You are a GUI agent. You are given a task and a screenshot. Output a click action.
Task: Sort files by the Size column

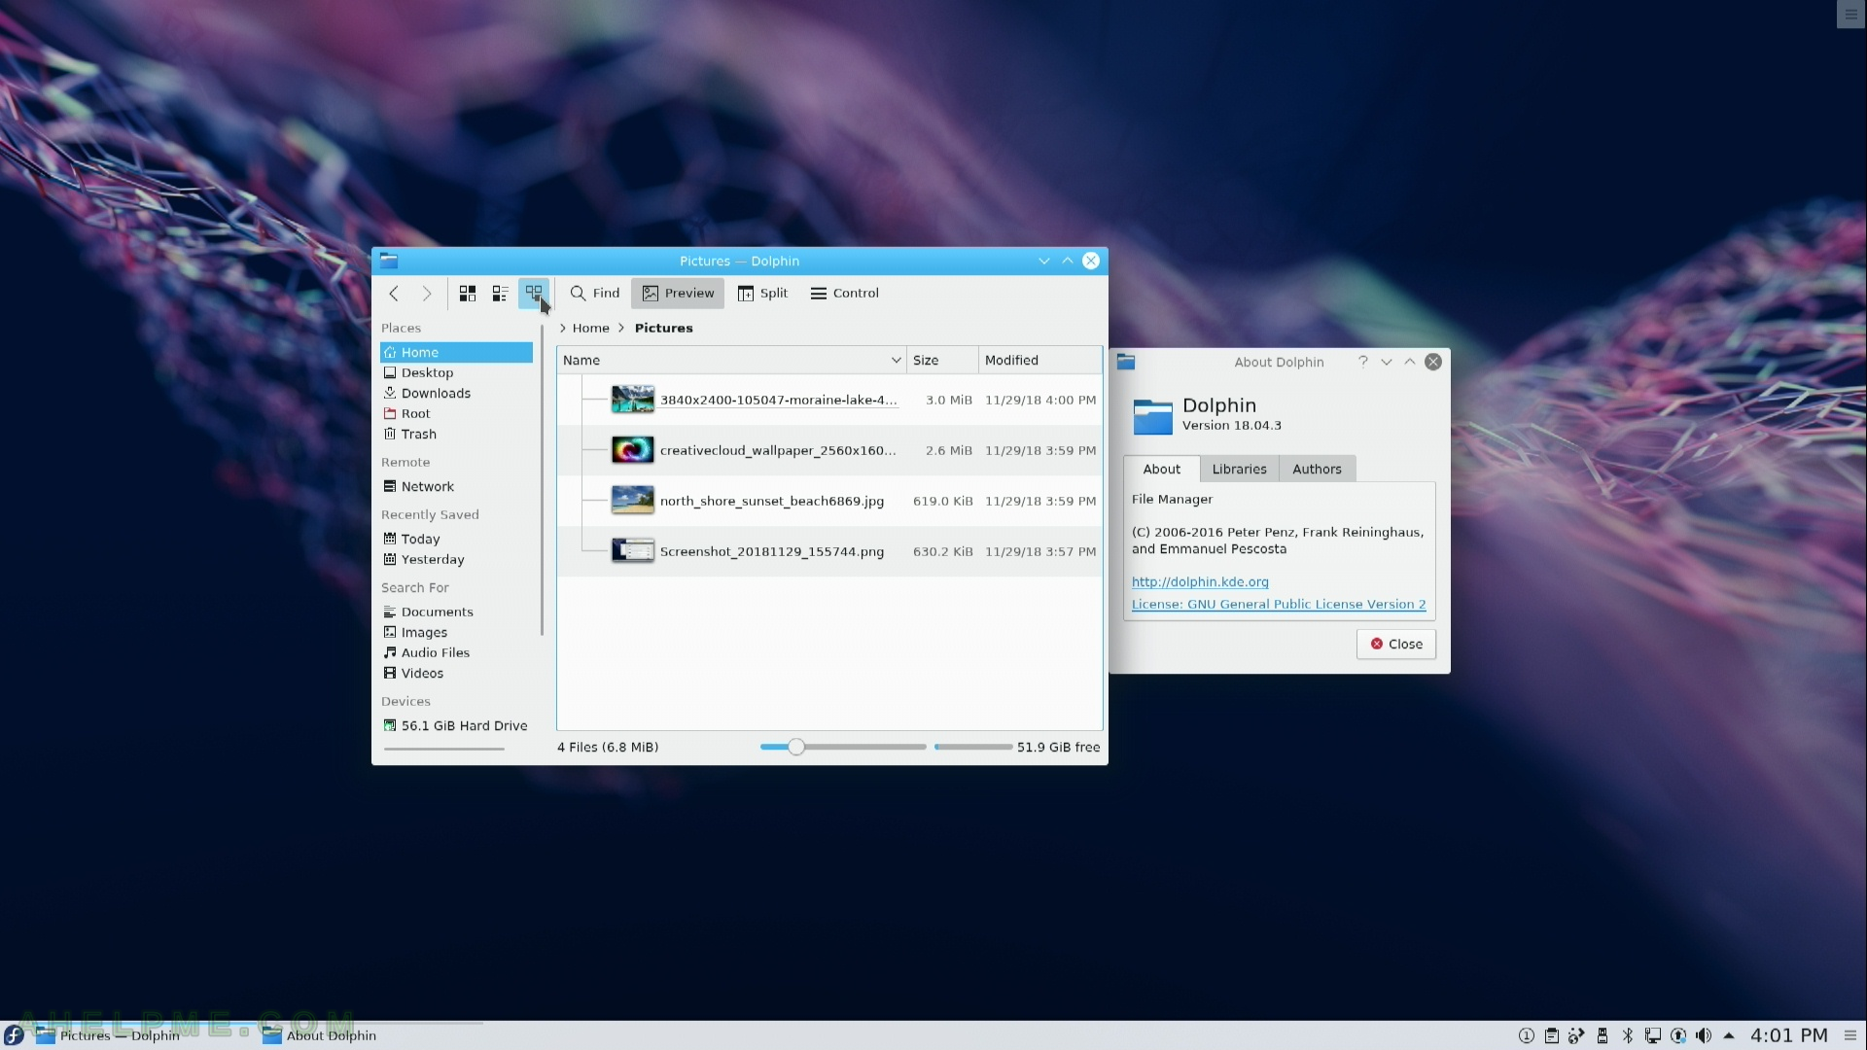pyautogui.click(x=942, y=360)
